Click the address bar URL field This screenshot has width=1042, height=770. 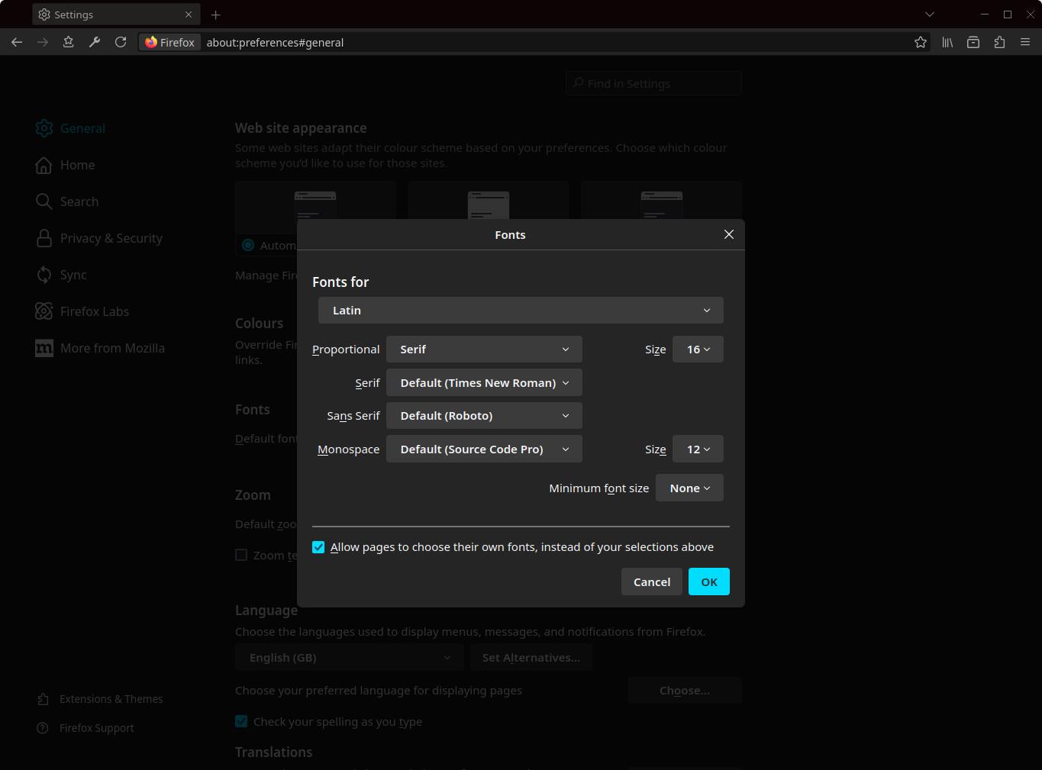pos(534,43)
